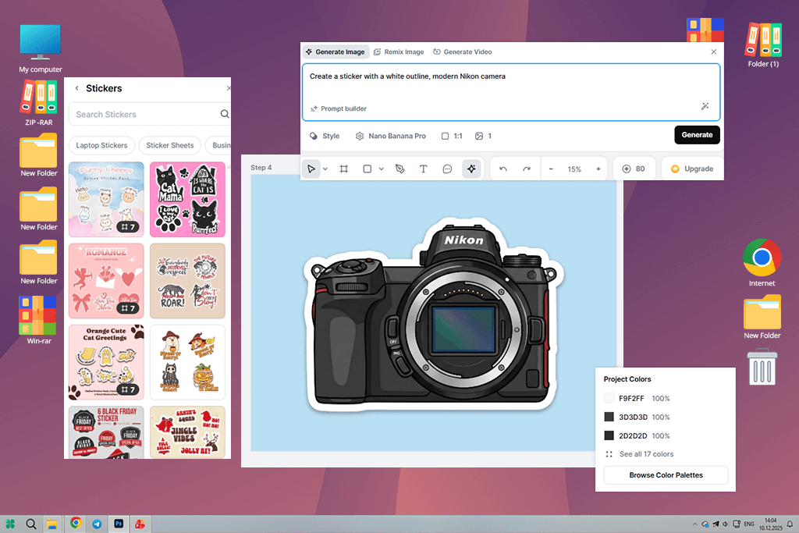Viewport: 799px width, 533px height.
Task: Open the Nano Banana Pro model selector
Action: pos(391,136)
